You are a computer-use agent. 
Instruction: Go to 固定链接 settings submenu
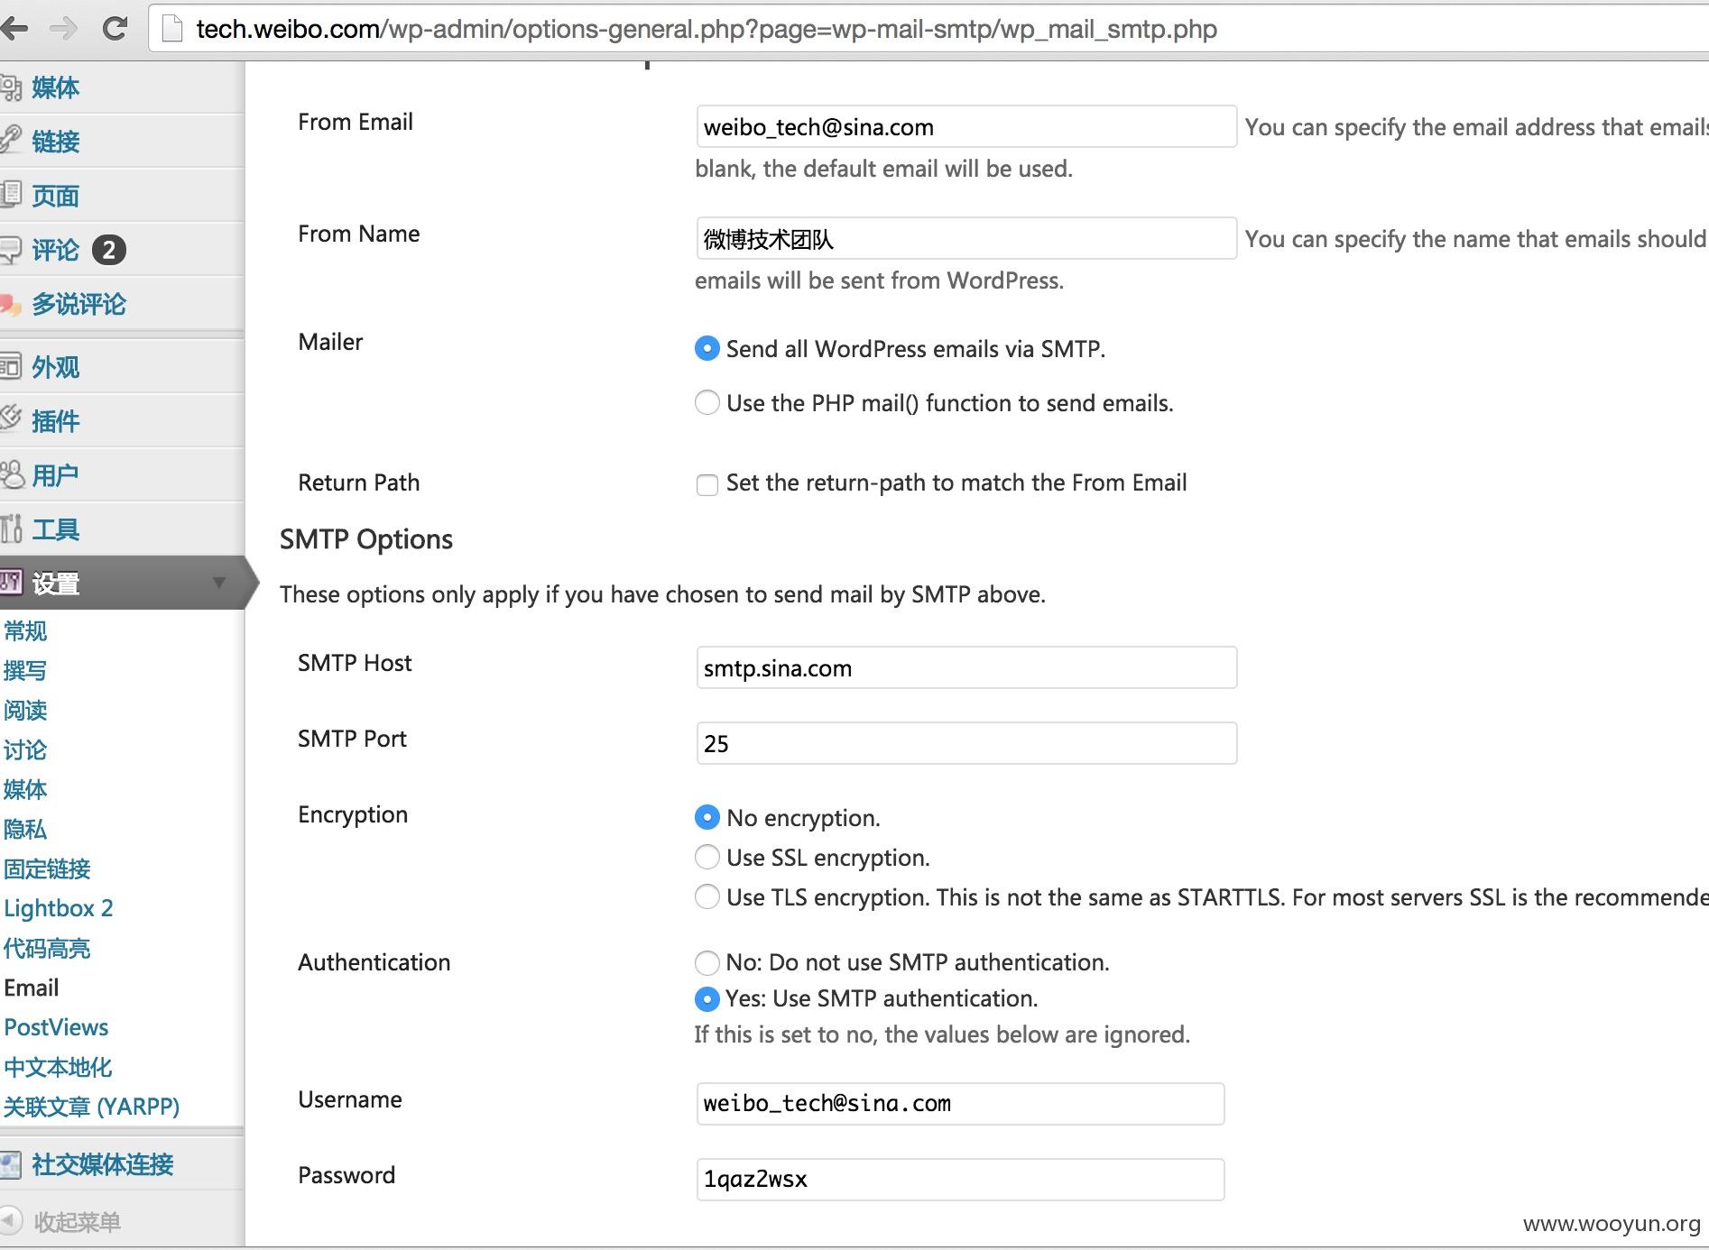(x=47, y=869)
